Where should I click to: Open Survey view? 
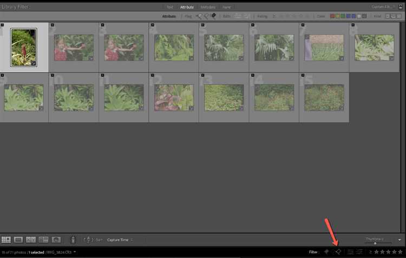[43, 240]
